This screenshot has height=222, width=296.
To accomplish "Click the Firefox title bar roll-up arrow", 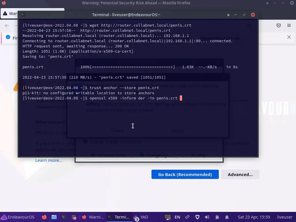I will point(267,3).
